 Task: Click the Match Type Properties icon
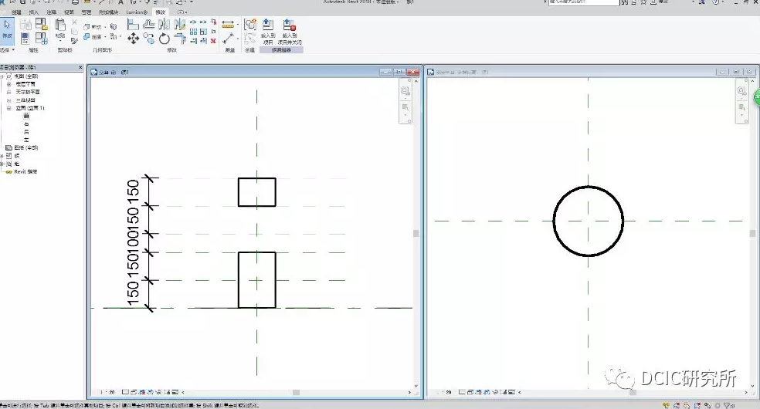point(74,41)
